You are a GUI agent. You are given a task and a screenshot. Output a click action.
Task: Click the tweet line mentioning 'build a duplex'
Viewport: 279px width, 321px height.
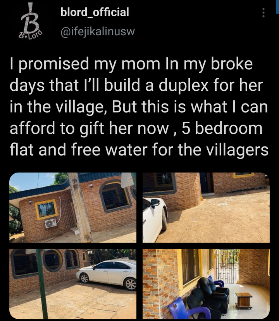(x=136, y=85)
